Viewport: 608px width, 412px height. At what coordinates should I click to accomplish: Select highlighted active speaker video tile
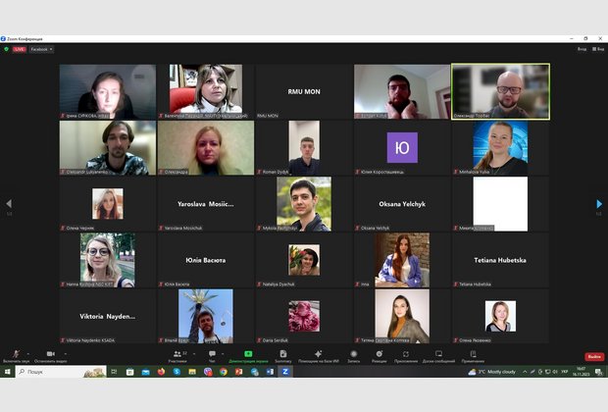pyautogui.click(x=500, y=91)
